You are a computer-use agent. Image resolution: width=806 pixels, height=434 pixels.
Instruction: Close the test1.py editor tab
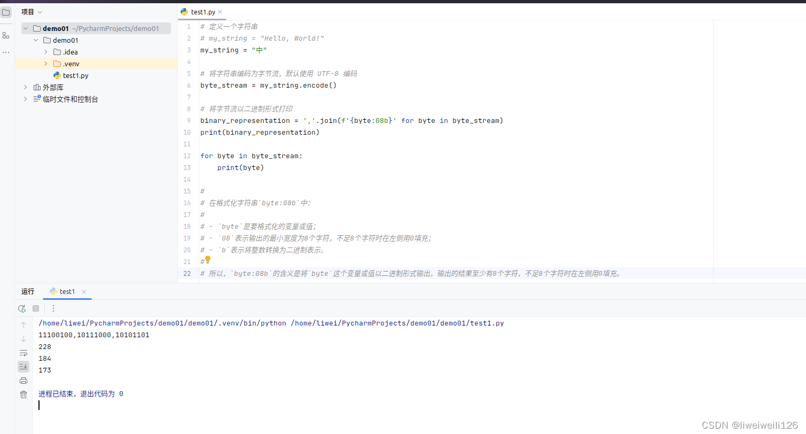coord(220,12)
